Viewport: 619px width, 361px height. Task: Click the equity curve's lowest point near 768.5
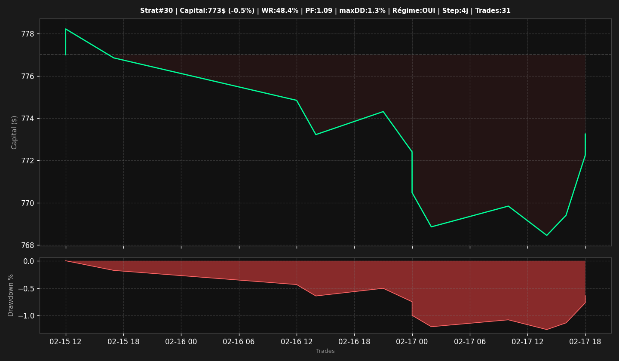(547, 235)
